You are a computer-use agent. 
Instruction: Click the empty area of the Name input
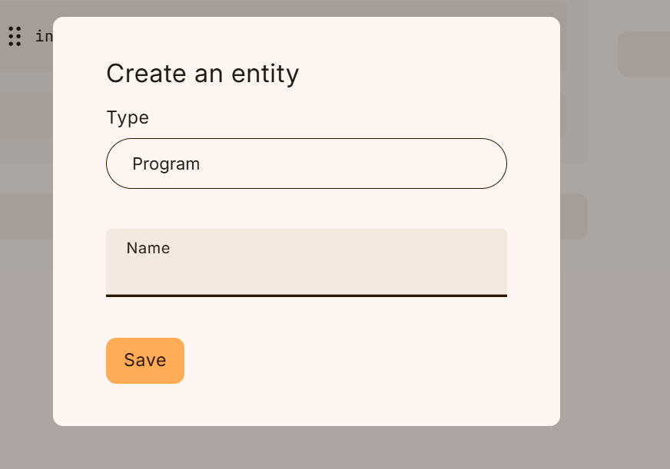[x=307, y=276]
